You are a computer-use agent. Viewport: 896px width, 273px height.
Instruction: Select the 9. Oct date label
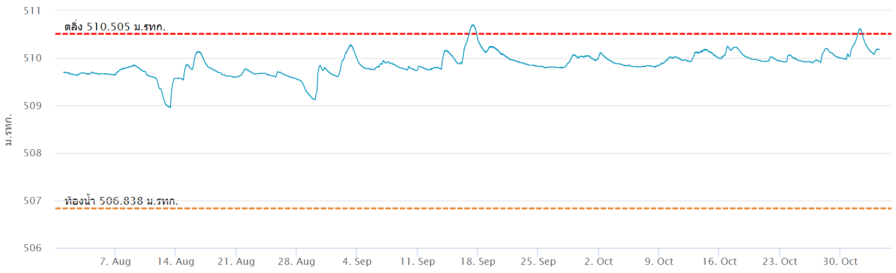click(x=659, y=262)
